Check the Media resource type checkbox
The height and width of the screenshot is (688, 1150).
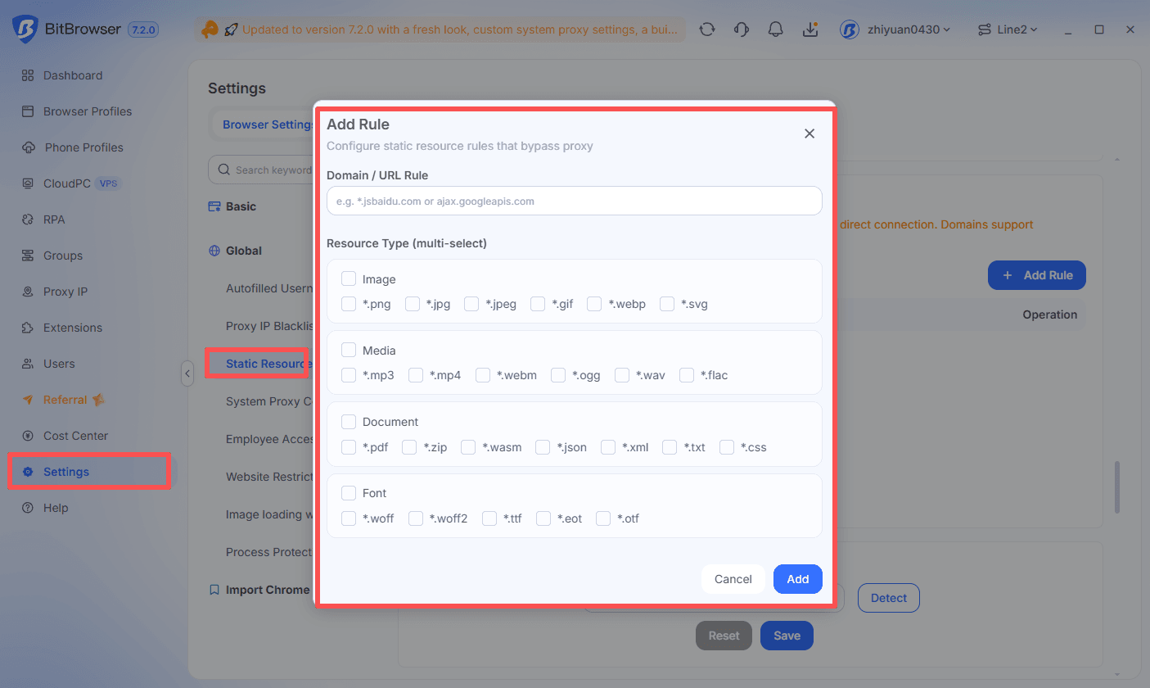coord(349,351)
